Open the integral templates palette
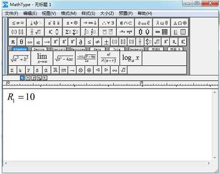The width and height of the screenshot is (220, 174). [x=90, y=32]
